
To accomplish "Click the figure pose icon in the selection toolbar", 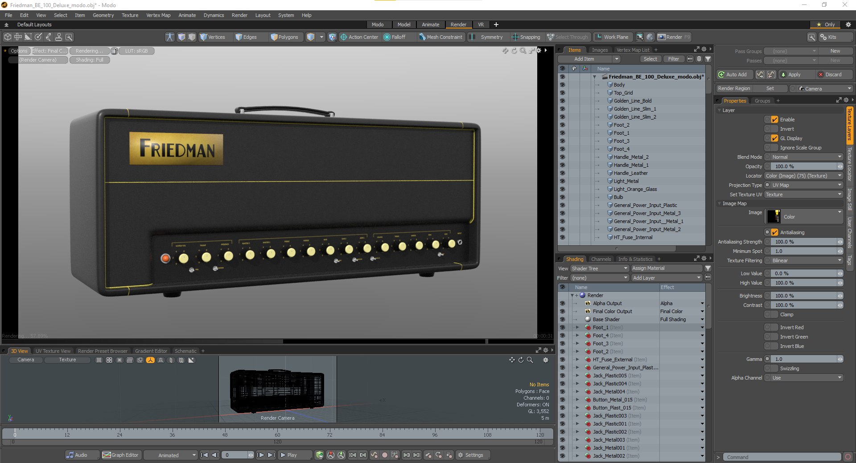I will (x=170, y=37).
